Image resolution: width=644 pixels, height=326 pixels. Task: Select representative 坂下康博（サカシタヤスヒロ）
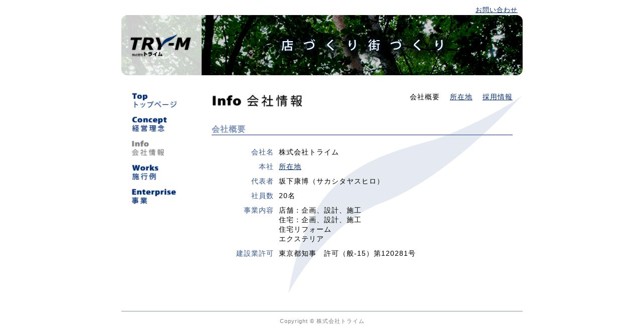[332, 181]
